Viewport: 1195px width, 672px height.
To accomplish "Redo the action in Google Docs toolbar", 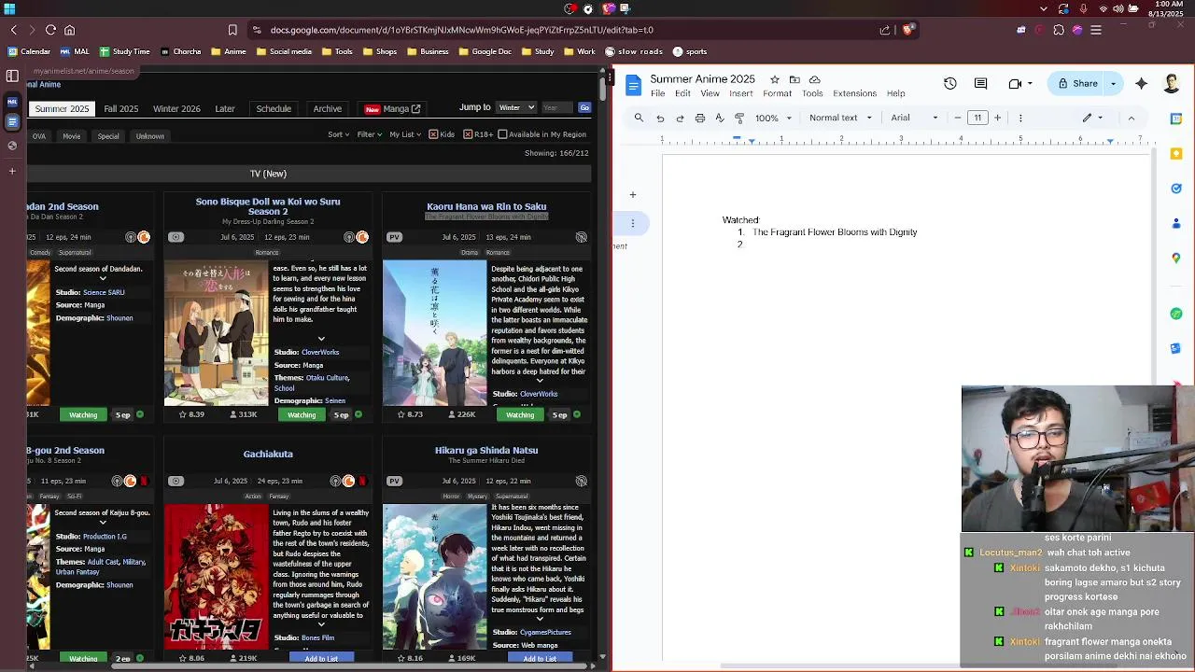I will click(680, 118).
